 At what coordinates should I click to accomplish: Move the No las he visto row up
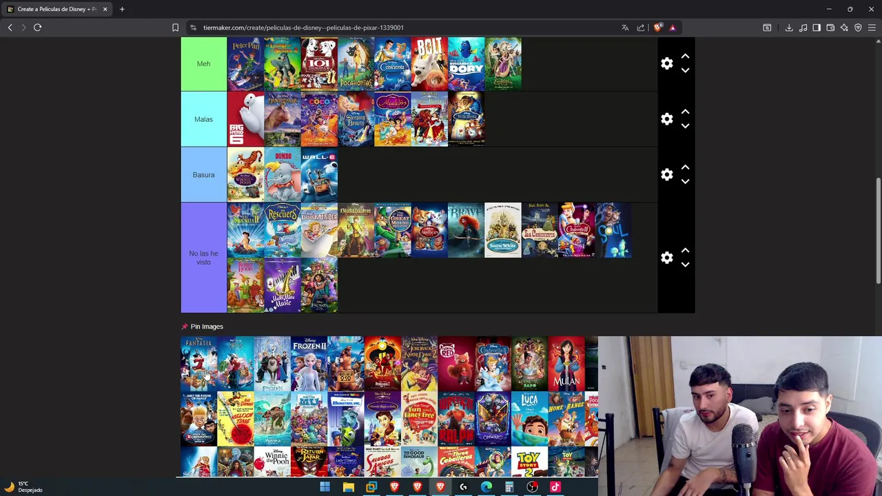tap(685, 250)
